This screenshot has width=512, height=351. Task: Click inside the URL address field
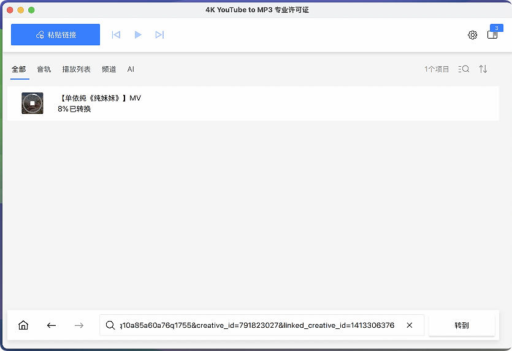[258, 325]
